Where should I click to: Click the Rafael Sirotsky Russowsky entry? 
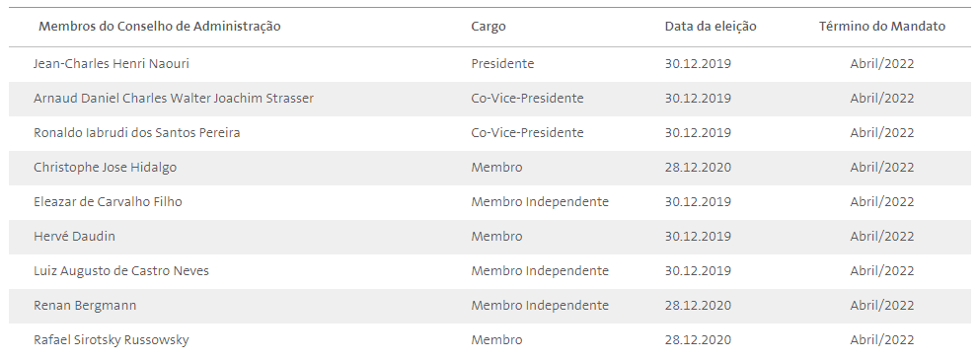pos(111,340)
